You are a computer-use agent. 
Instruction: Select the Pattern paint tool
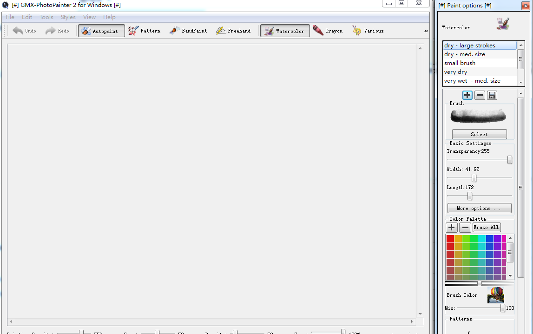coord(144,31)
